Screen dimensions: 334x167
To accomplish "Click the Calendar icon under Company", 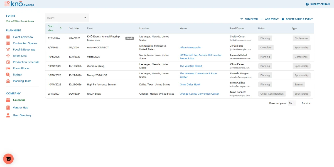I will tap(8, 100).
